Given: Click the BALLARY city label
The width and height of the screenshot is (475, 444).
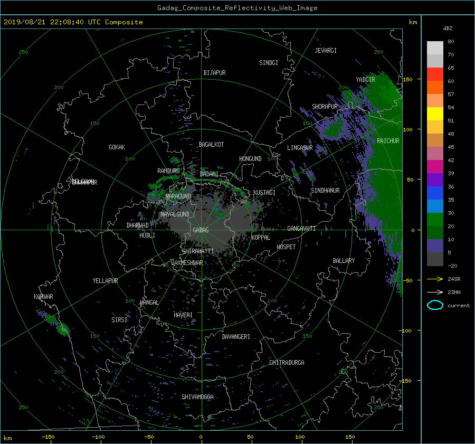Looking at the screenshot, I should pos(344,261).
